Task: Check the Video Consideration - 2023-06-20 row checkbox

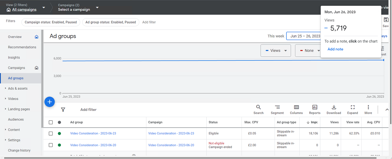Action: point(51,145)
